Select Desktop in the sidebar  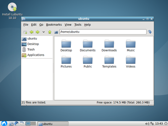click(37, 44)
